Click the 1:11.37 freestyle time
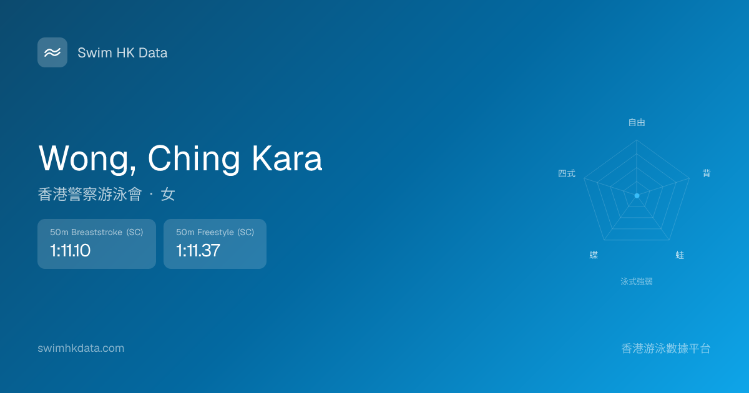749x393 pixels. pyautogui.click(x=198, y=251)
